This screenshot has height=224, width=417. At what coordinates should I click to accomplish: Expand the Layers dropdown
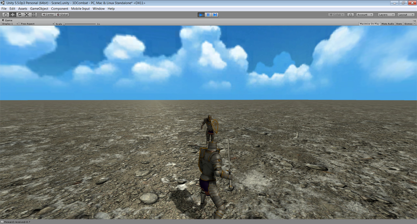tap(386, 15)
